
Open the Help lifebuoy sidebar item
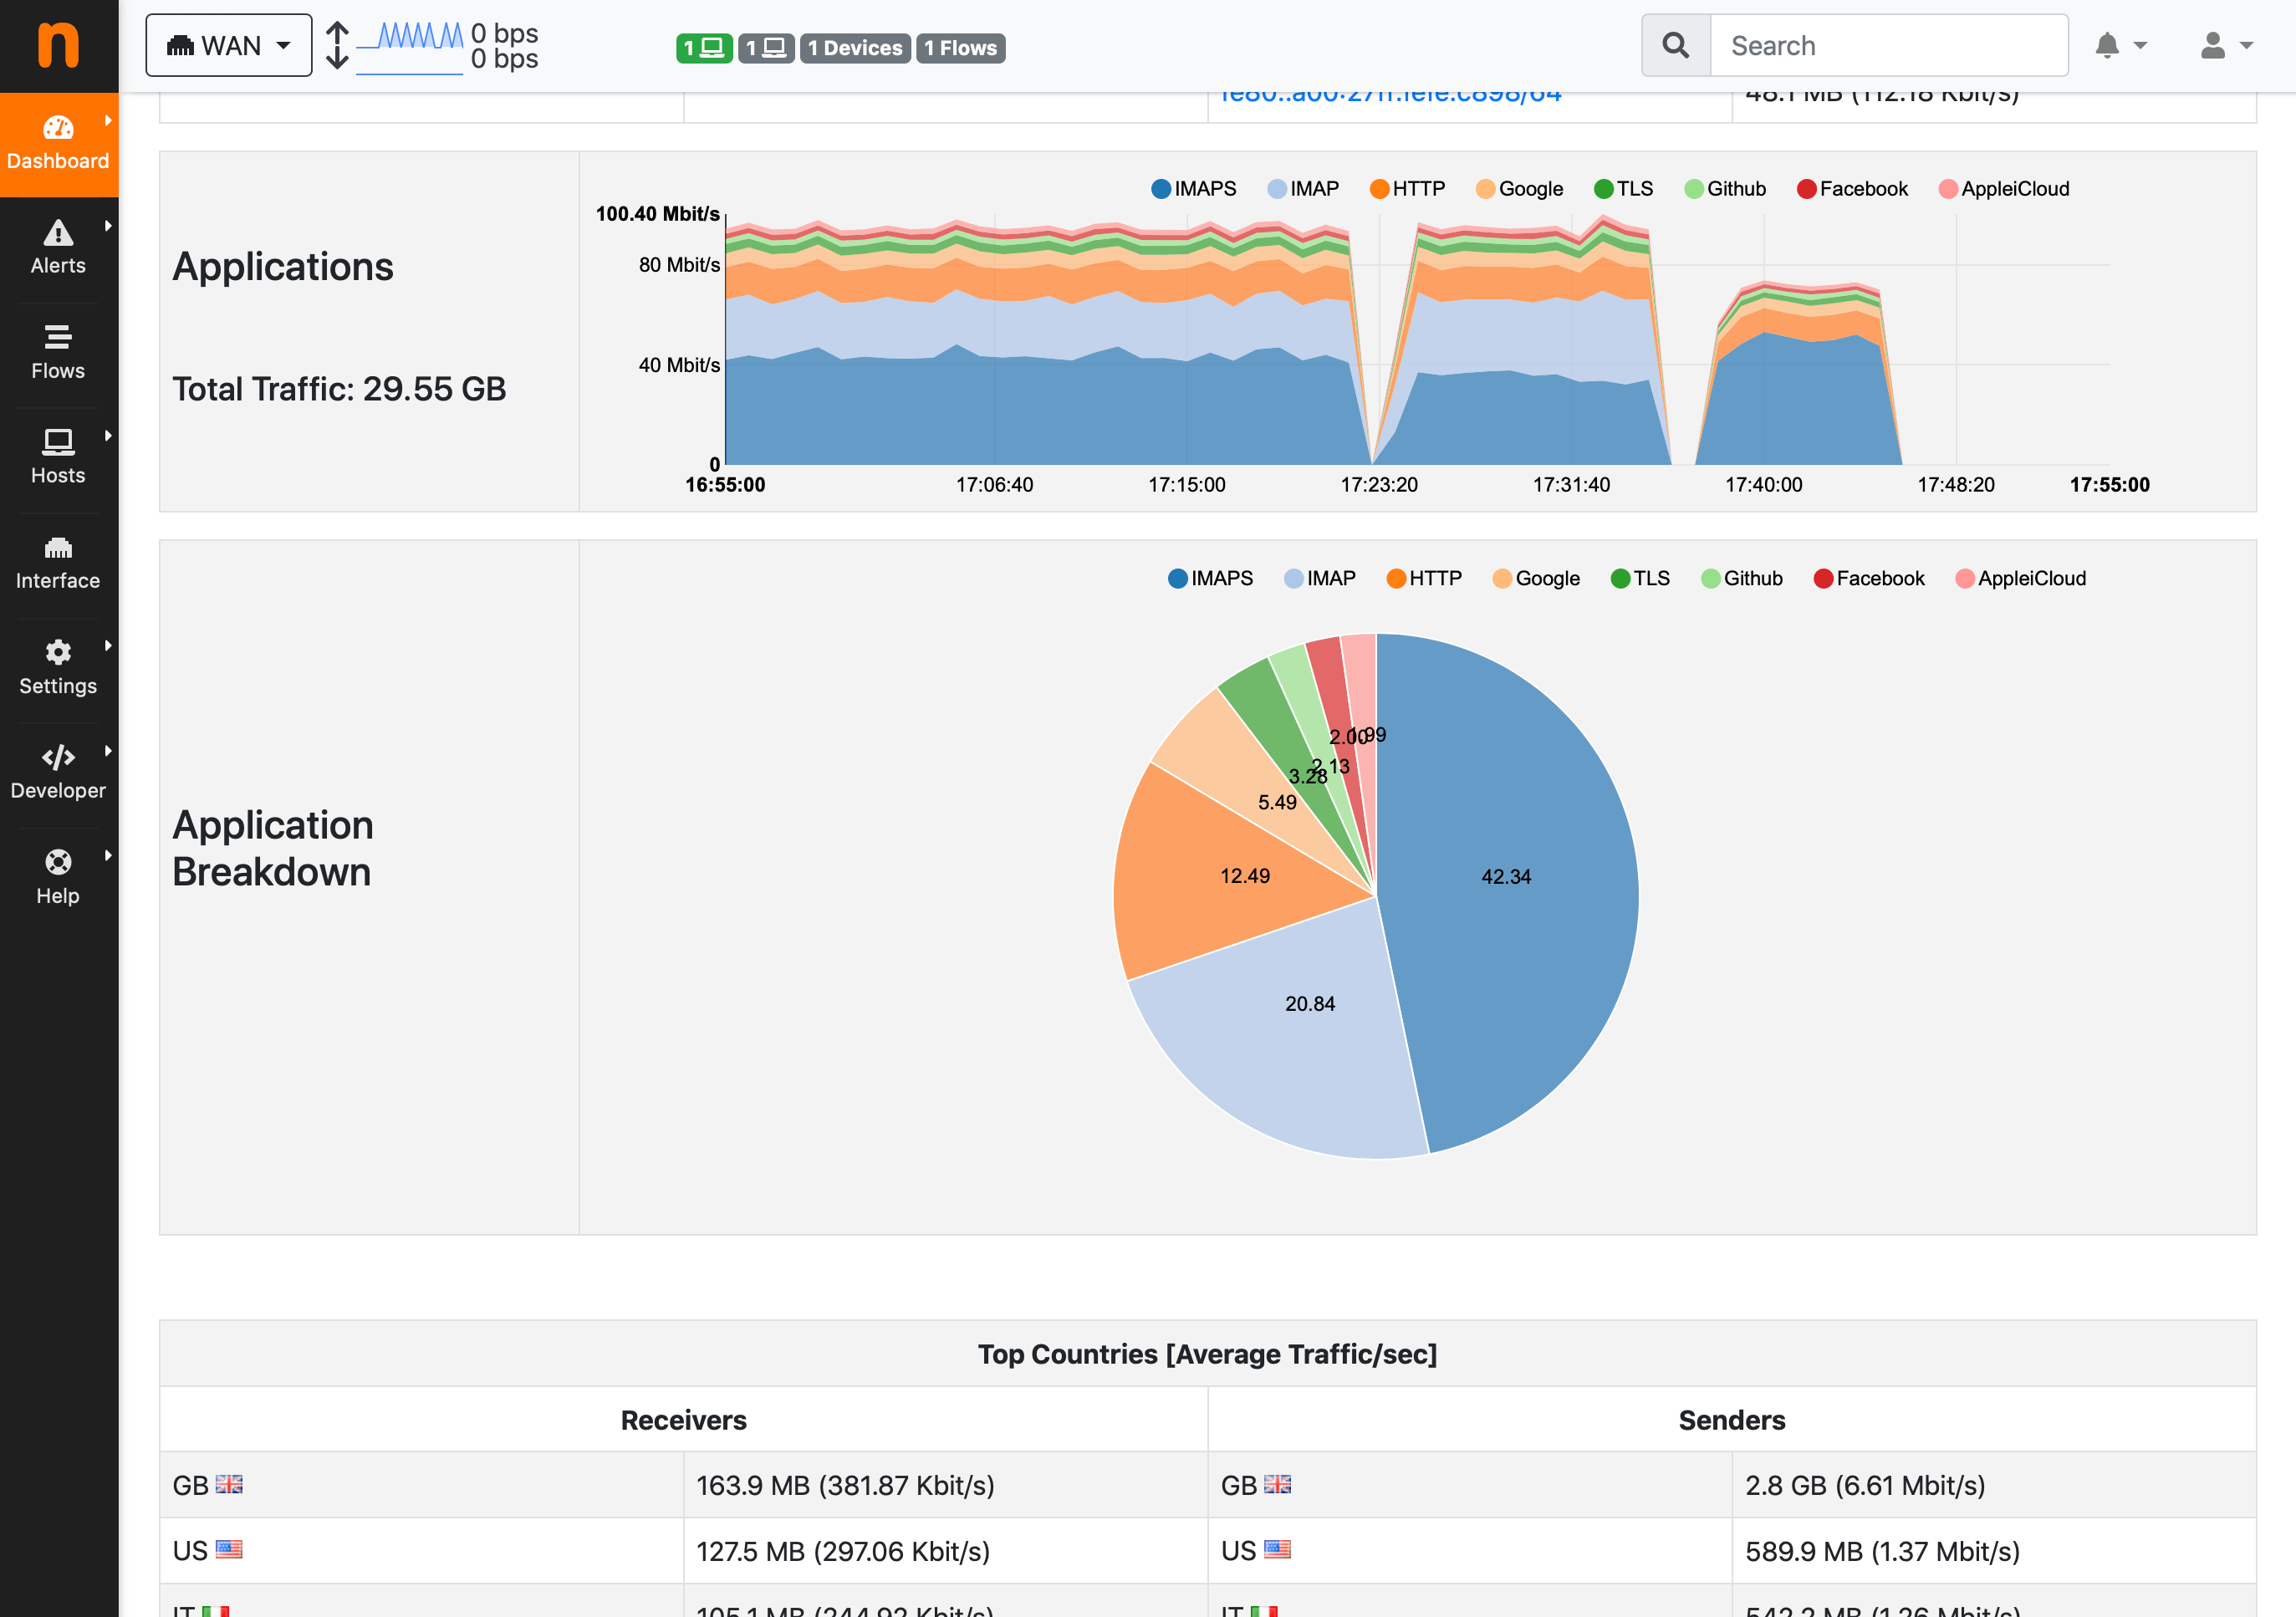pos(58,877)
